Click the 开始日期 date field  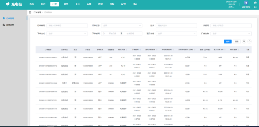(112, 33)
